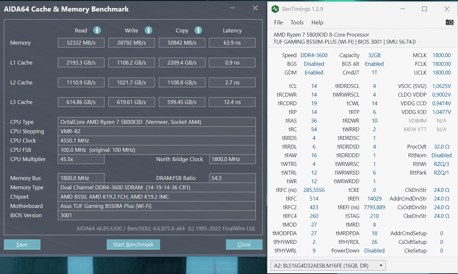Click the VSOC (SVI2) value 1,0625V
Image resolution: width=458 pixels, height=274 pixels.
(442, 86)
